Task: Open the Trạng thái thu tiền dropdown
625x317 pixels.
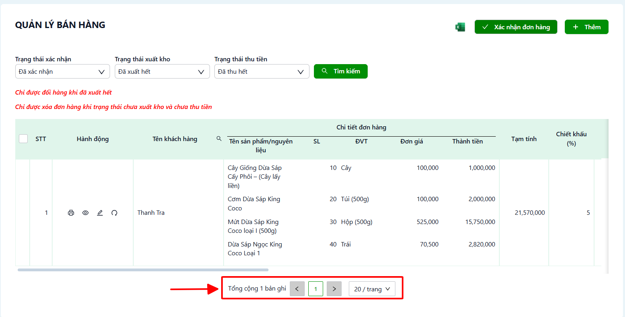Action: (x=262, y=71)
